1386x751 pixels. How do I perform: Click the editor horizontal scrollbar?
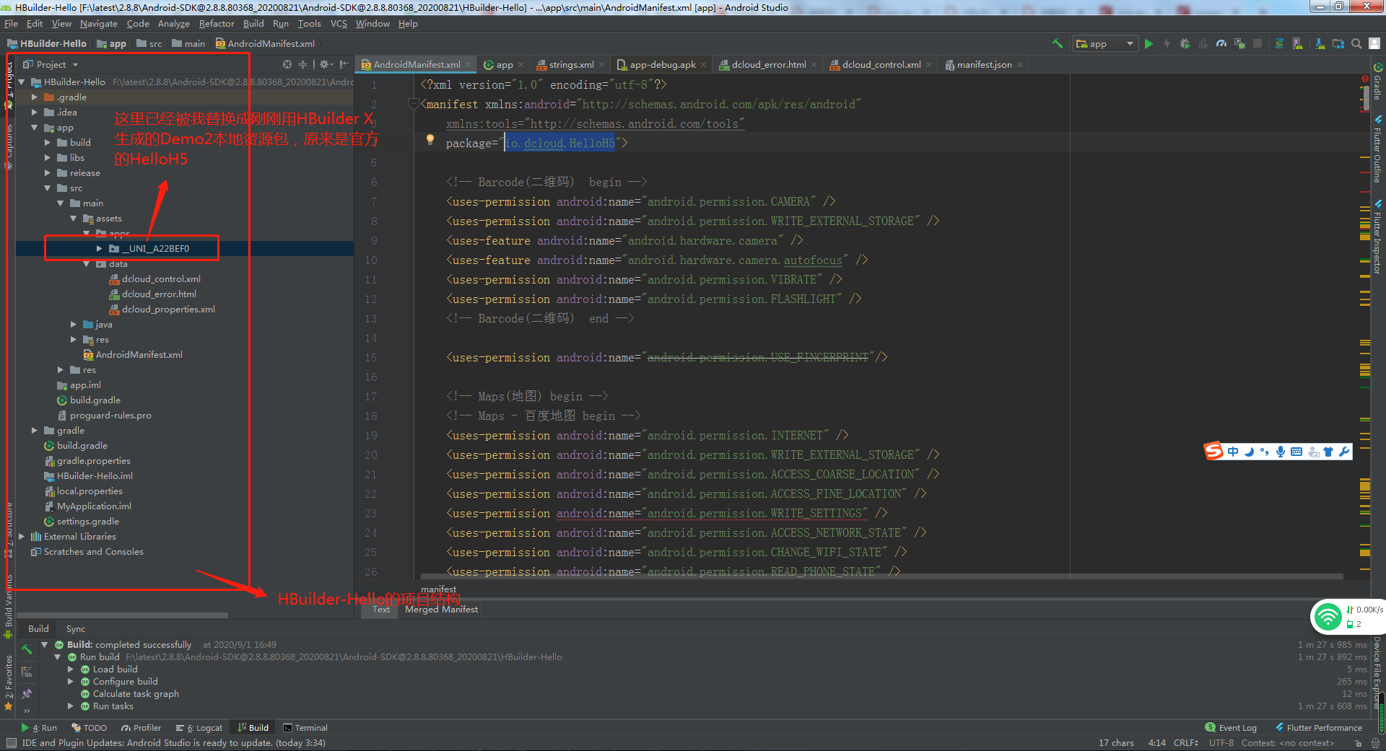(x=881, y=576)
